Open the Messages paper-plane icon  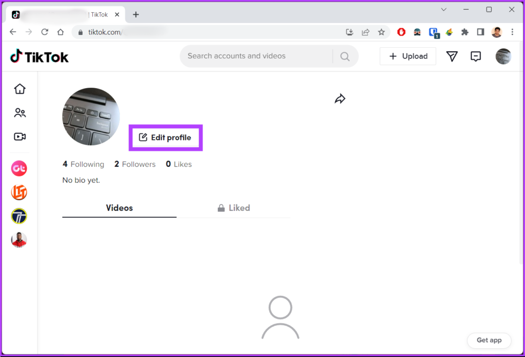pos(452,56)
